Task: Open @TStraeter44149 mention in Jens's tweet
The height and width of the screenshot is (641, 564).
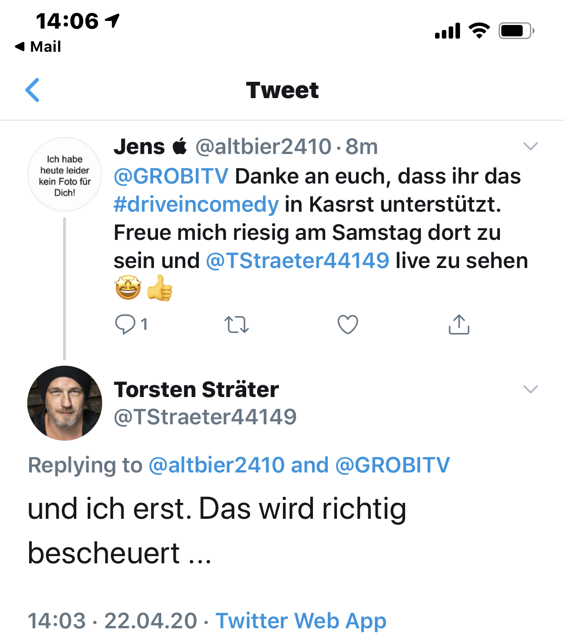Action: [297, 261]
